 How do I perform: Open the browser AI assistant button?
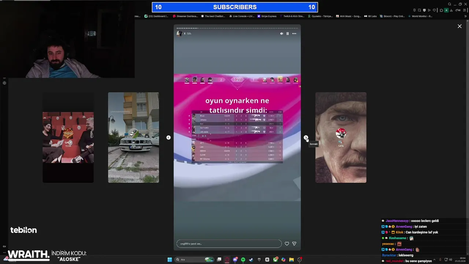[458, 10]
